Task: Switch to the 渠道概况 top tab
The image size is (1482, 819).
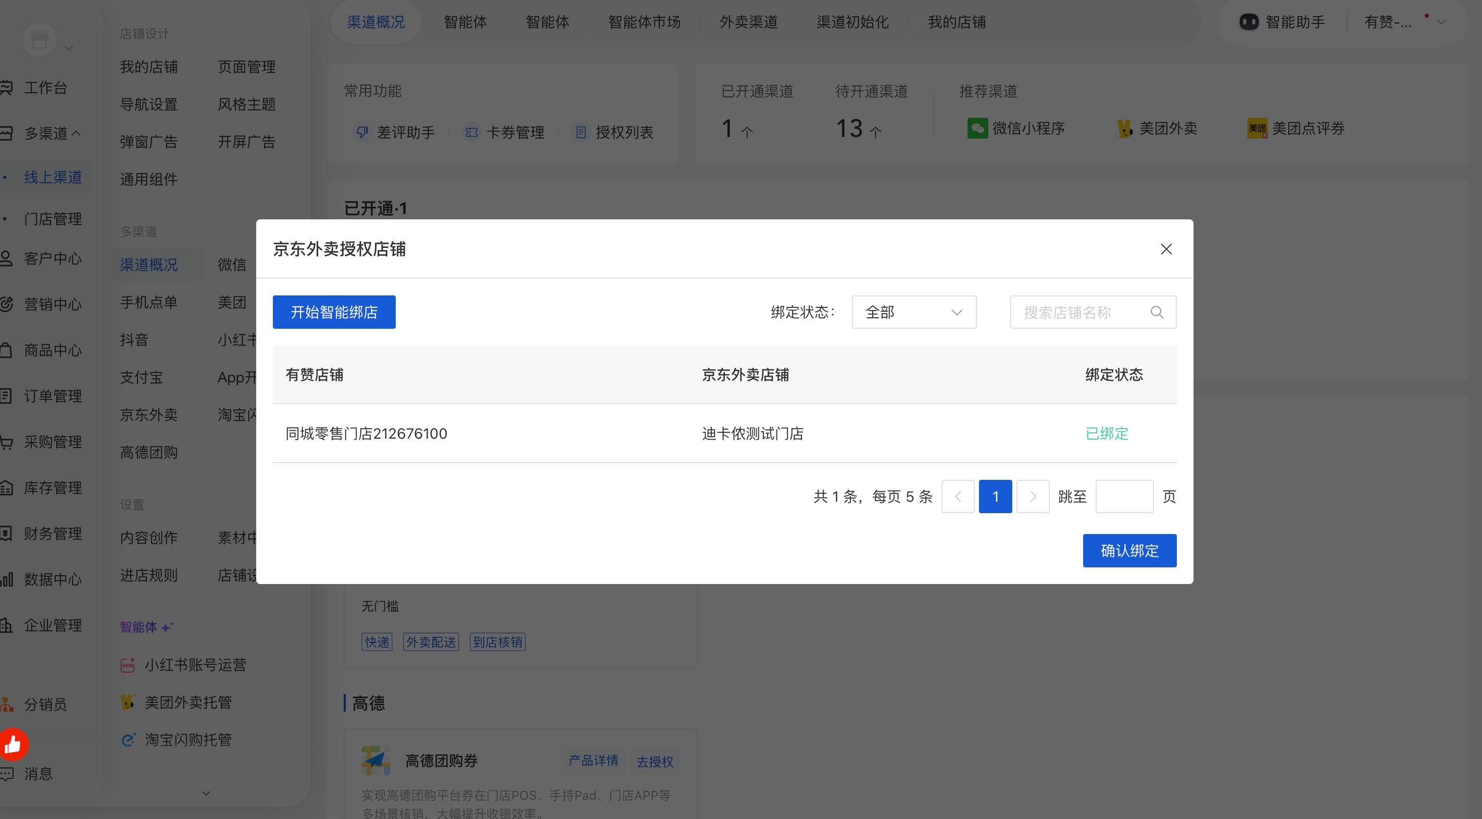Action: (x=375, y=22)
